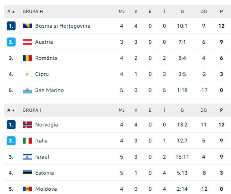The height and width of the screenshot is (194, 231).
Task: Click Italia's rank 2 position badge
Action: [x=11, y=141]
